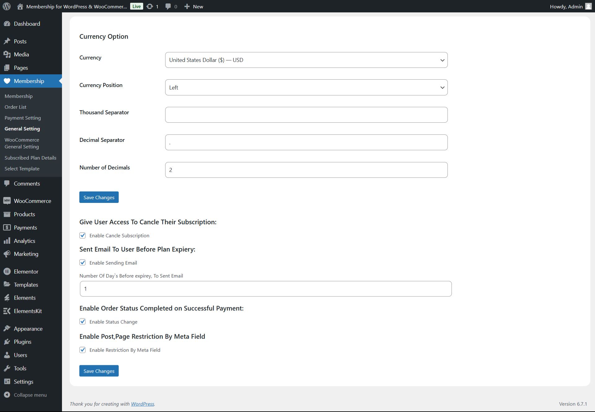Open the Currency dropdown
595x412 pixels.
(x=306, y=60)
